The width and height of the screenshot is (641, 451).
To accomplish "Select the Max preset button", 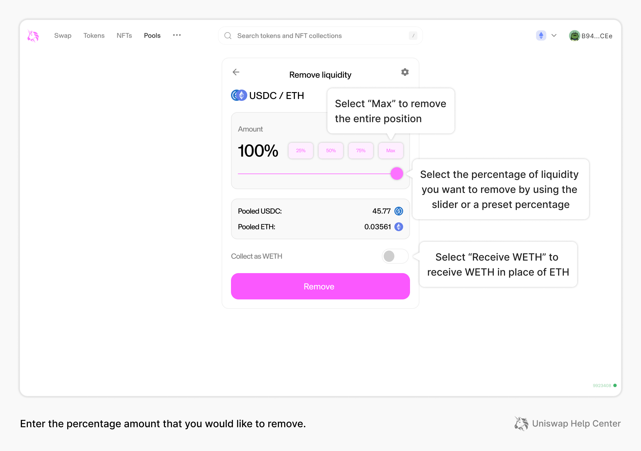I will point(391,151).
